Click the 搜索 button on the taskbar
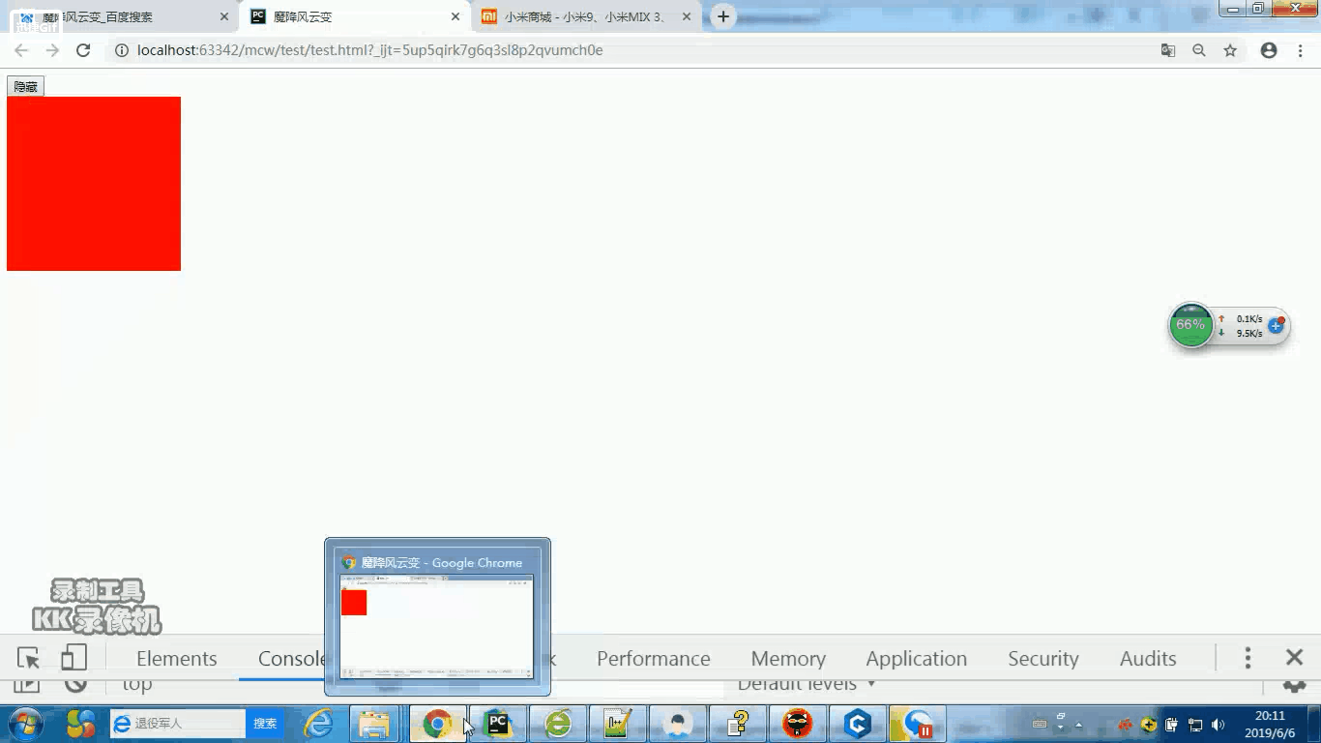 [x=265, y=724]
